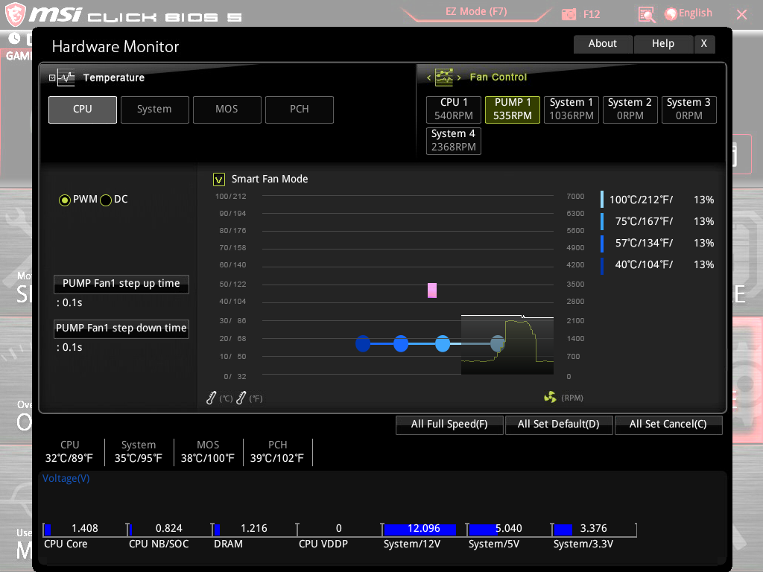Click the Help button
Image resolution: width=763 pixels, height=572 pixels.
pyautogui.click(x=663, y=44)
